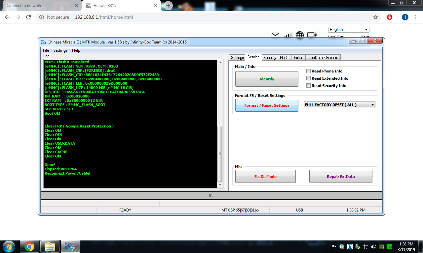This screenshot has width=423, height=253.
Task: Open the Flash tab
Action: click(284, 58)
